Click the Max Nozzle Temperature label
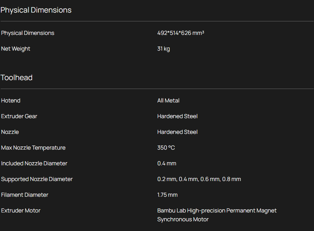Image resolution: width=314 pixels, height=231 pixels. [33, 148]
